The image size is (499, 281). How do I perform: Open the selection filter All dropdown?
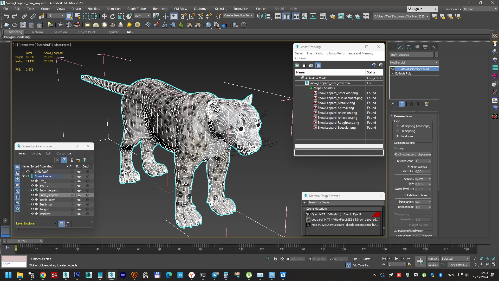pyautogui.click(x=56, y=16)
